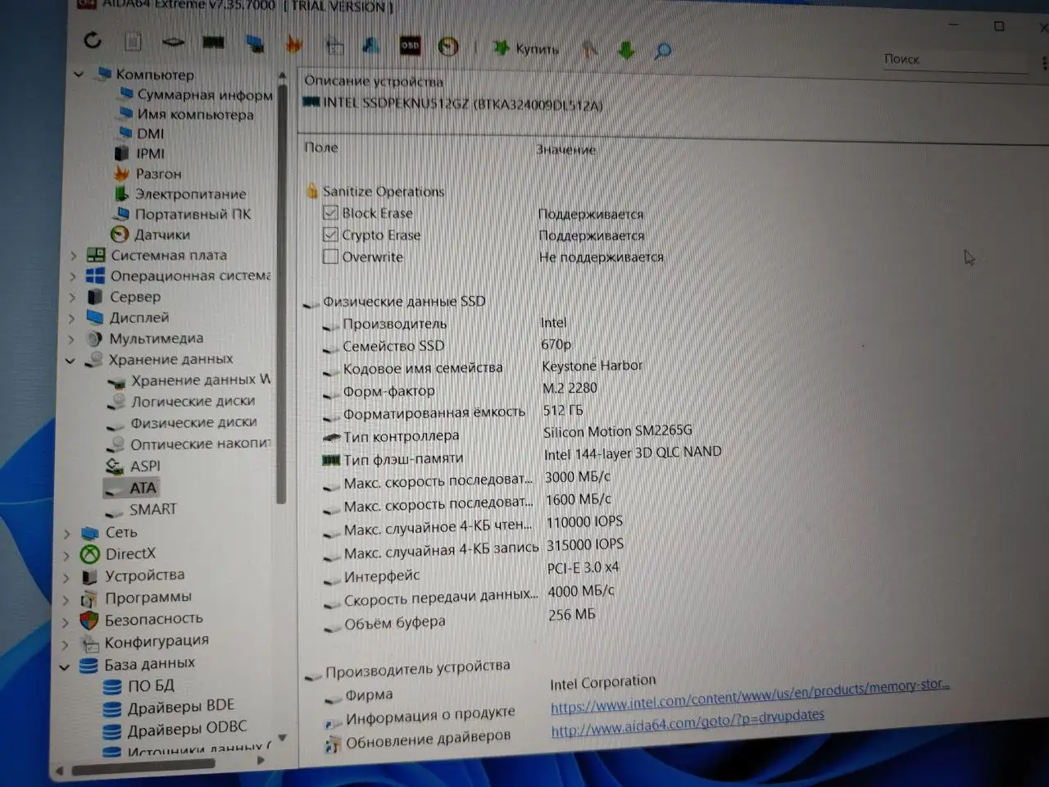The width and height of the screenshot is (1049, 787).
Task: Collapse the Хранение данных tree node
Action: pyautogui.click(x=70, y=360)
